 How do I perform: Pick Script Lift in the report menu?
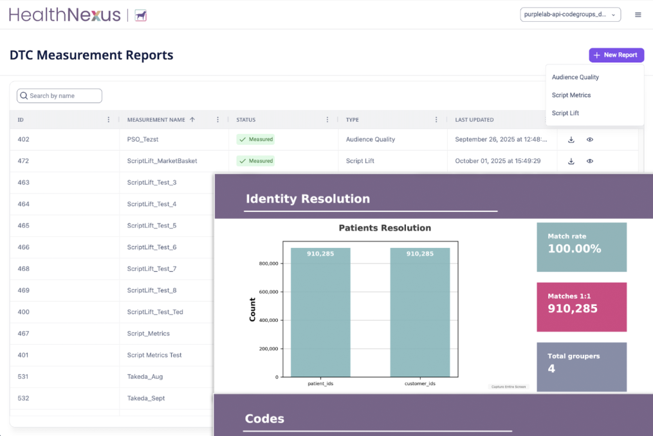tap(565, 113)
